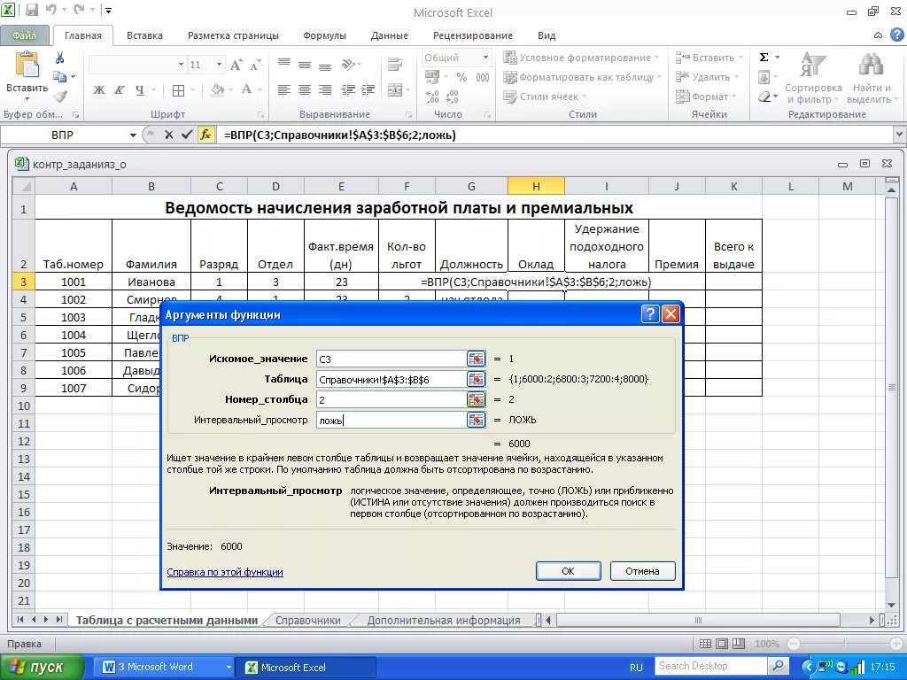Click the merge and center icon
The height and width of the screenshot is (680, 907).
click(394, 90)
